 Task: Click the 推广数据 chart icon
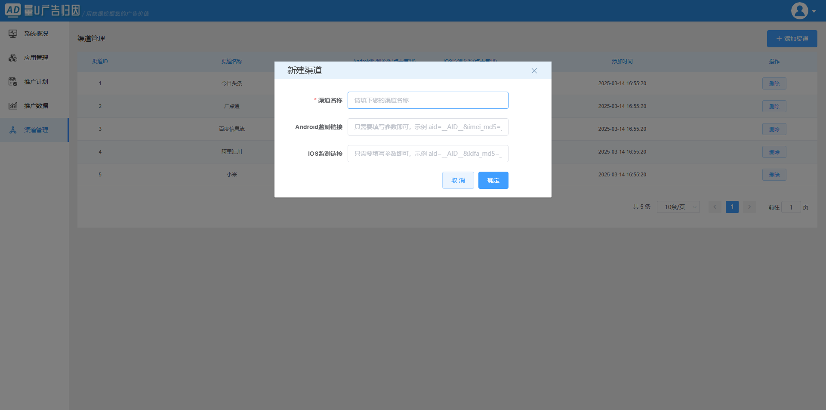coord(13,106)
